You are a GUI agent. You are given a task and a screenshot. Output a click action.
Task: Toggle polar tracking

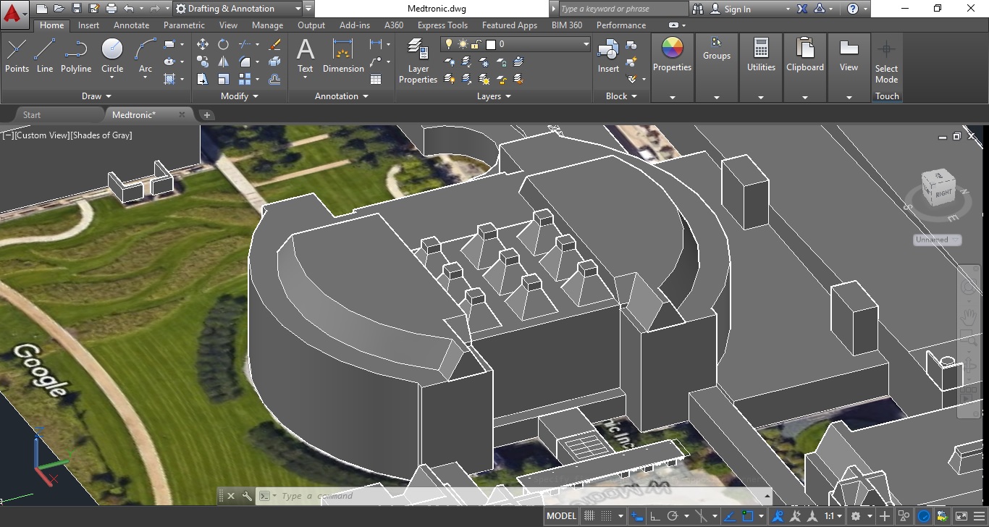673,516
